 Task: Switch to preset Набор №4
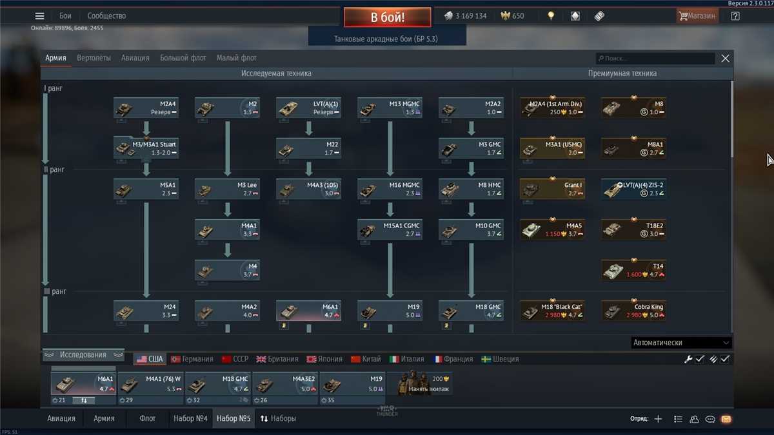coord(190,418)
